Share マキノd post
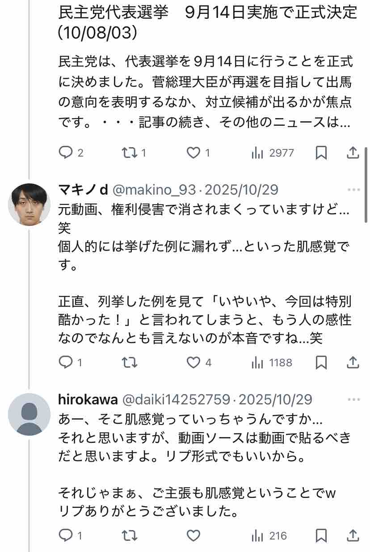The image size is (370, 552). click(x=353, y=362)
